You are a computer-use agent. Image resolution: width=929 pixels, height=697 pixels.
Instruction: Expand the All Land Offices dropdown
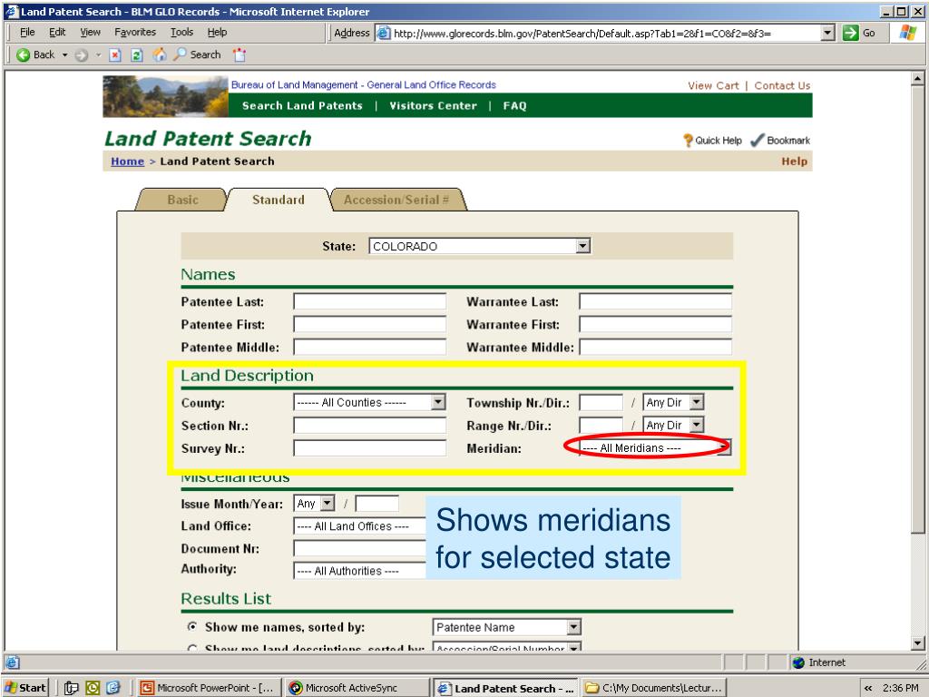(359, 525)
